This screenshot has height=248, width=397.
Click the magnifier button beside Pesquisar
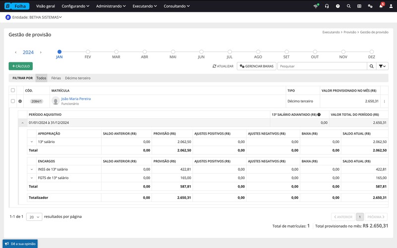coord(371,66)
